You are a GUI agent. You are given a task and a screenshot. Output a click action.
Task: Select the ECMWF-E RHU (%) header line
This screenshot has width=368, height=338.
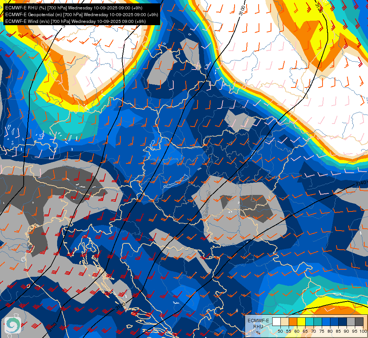point(74,8)
